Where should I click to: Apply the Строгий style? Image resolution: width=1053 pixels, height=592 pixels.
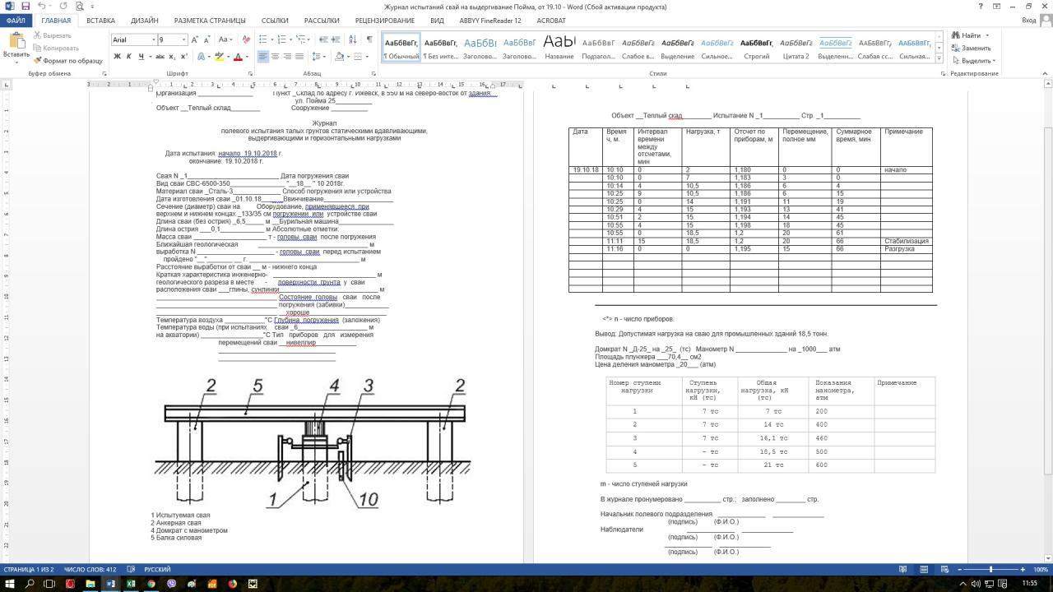tap(756, 49)
